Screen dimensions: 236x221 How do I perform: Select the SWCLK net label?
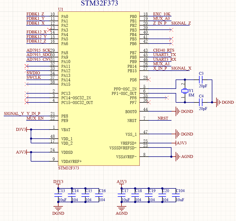(x=34, y=77)
